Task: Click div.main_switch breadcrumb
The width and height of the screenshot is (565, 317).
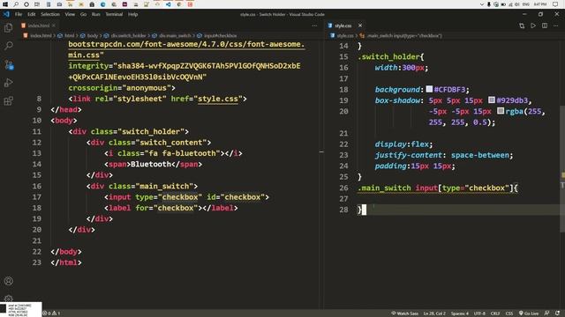Action: (x=171, y=35)
